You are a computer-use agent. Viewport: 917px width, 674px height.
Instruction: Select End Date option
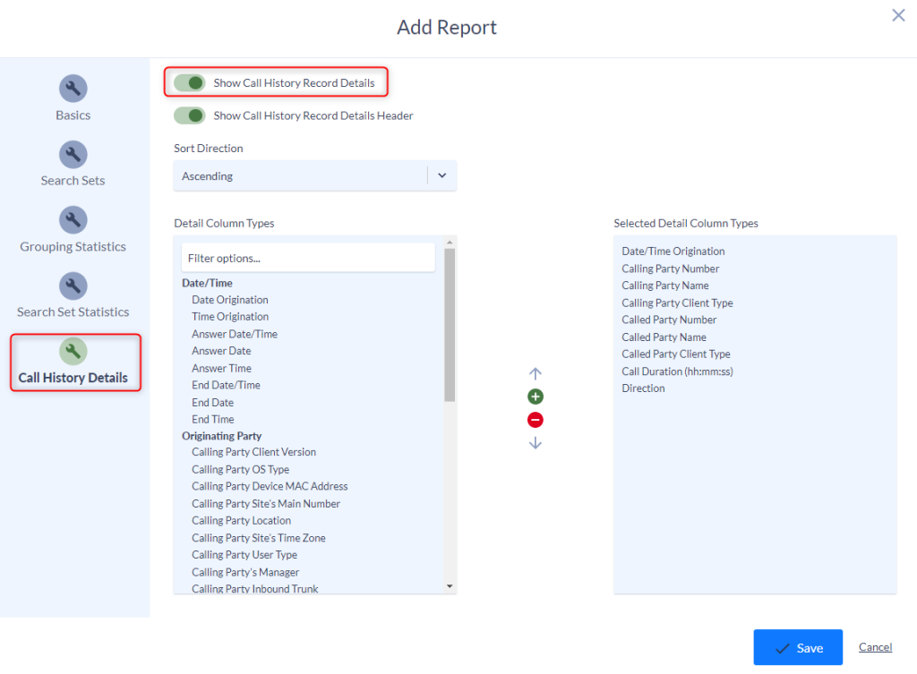213,403
